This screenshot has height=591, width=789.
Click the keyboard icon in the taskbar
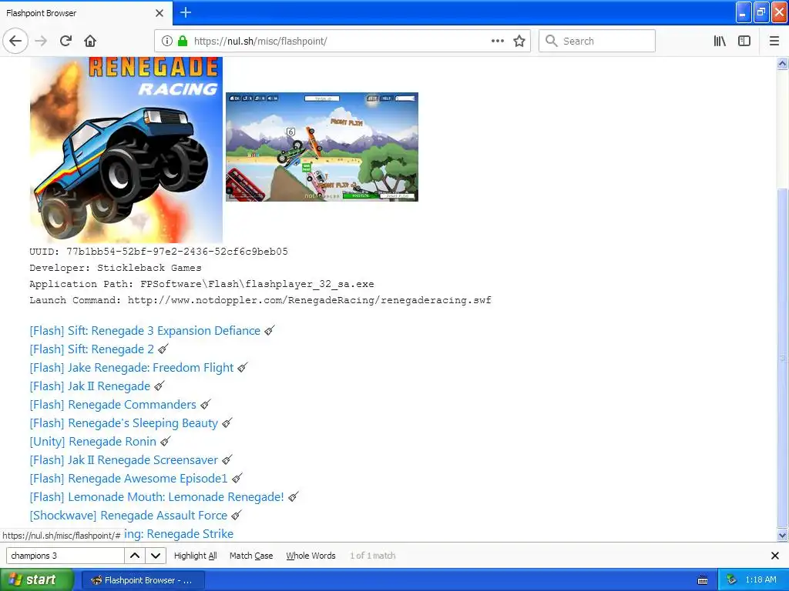pyautogui.click(x=703, y=580)
